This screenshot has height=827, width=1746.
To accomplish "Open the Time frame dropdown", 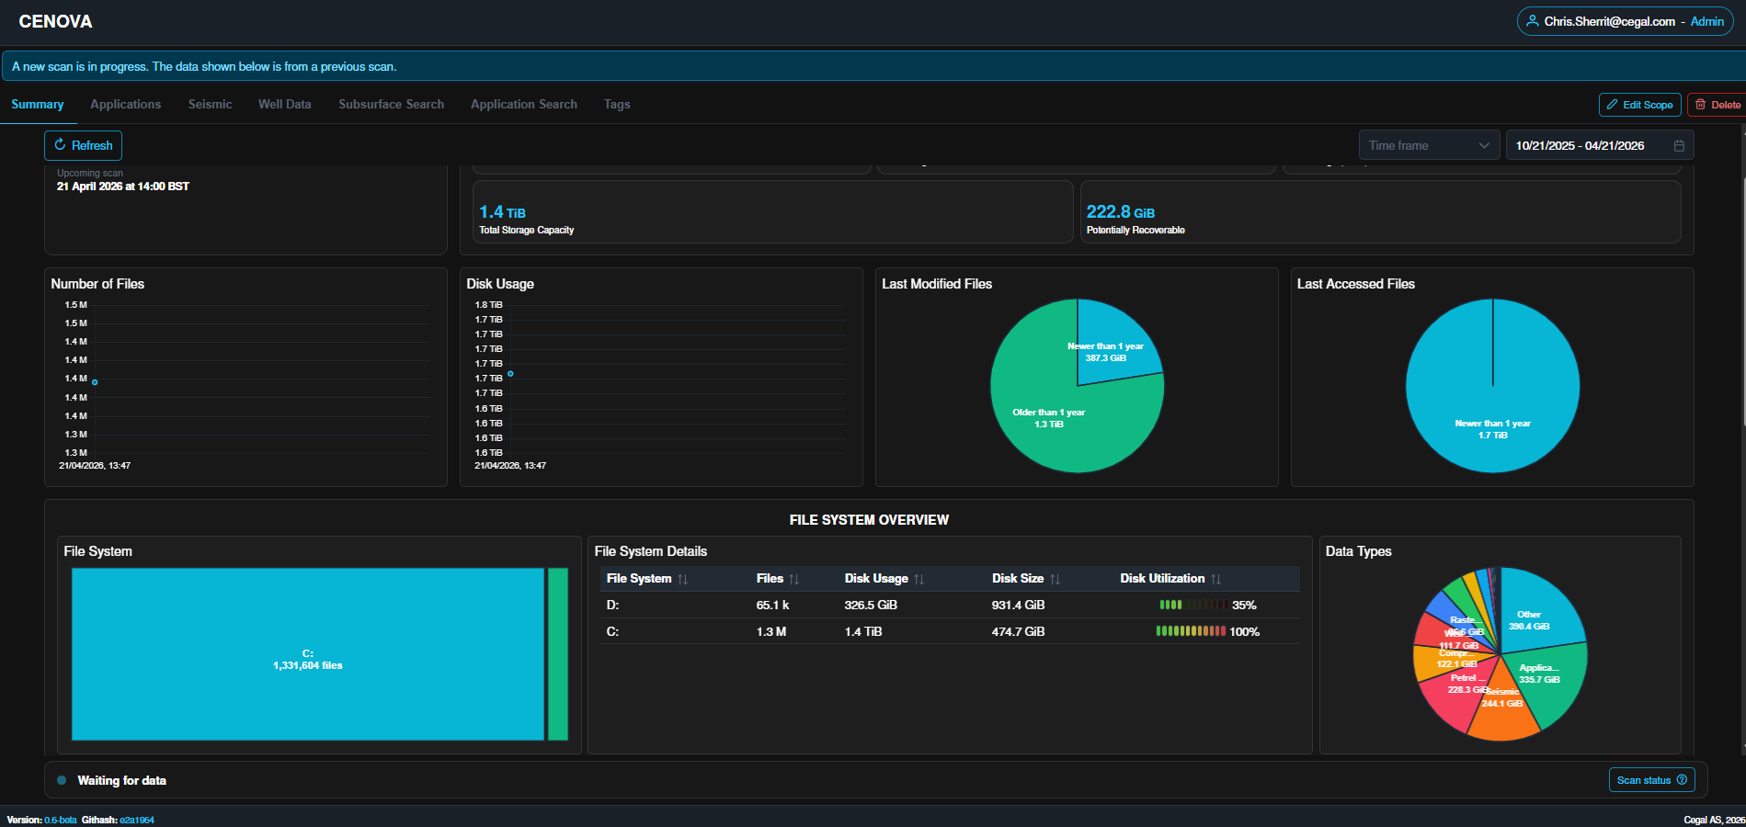I will click(1429, 145).
